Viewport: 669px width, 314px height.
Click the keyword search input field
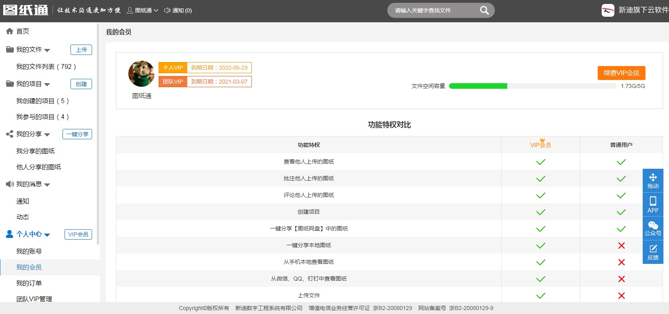(x=435, y=10)
